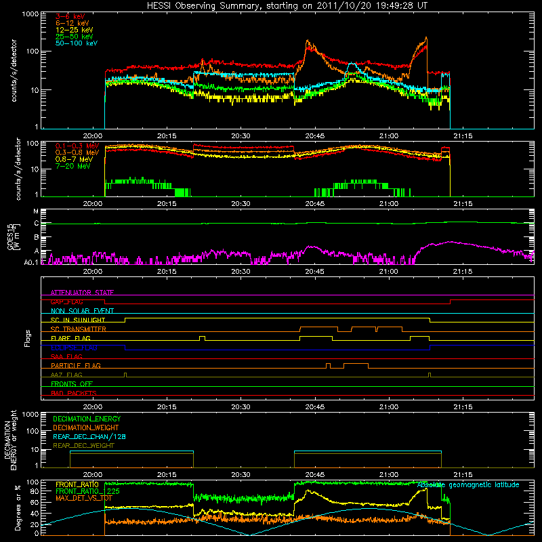Click the MAX_DET_VS_TOT legend label
This screenshot has height=542, width=542.
[x=83, y=499]
